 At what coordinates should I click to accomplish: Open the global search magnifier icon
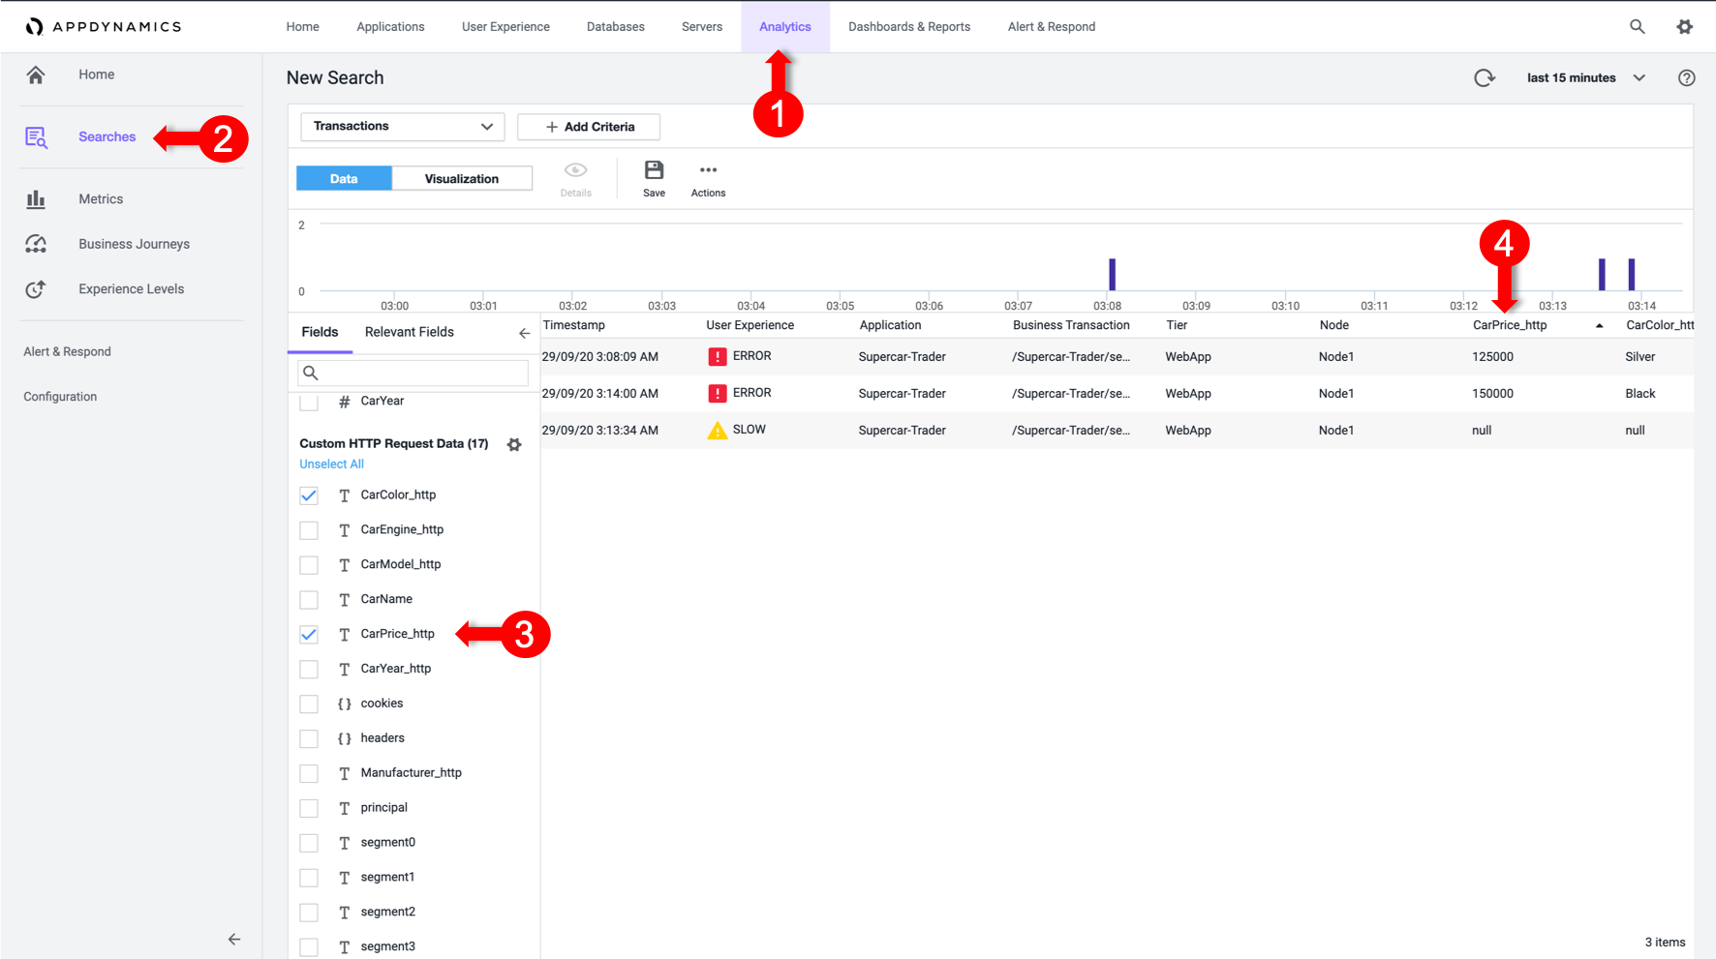tap(1637, 26)
